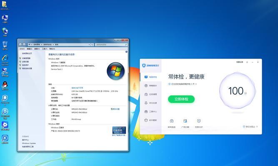Expand the 控制面板 breadcrumb arrow
The image size is (278, 166).
42,45
